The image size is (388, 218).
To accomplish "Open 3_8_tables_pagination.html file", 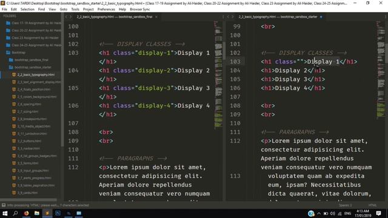I will click(x=33, y=185).
